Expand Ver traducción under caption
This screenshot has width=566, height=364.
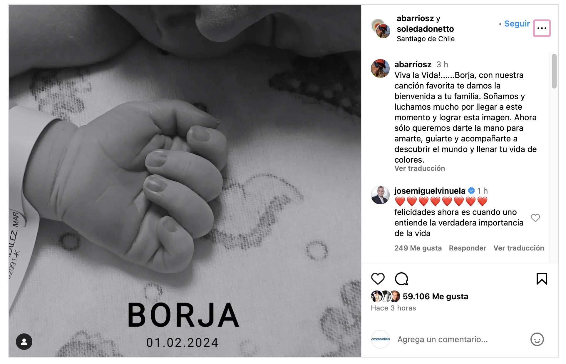click(x=420, y=168)
